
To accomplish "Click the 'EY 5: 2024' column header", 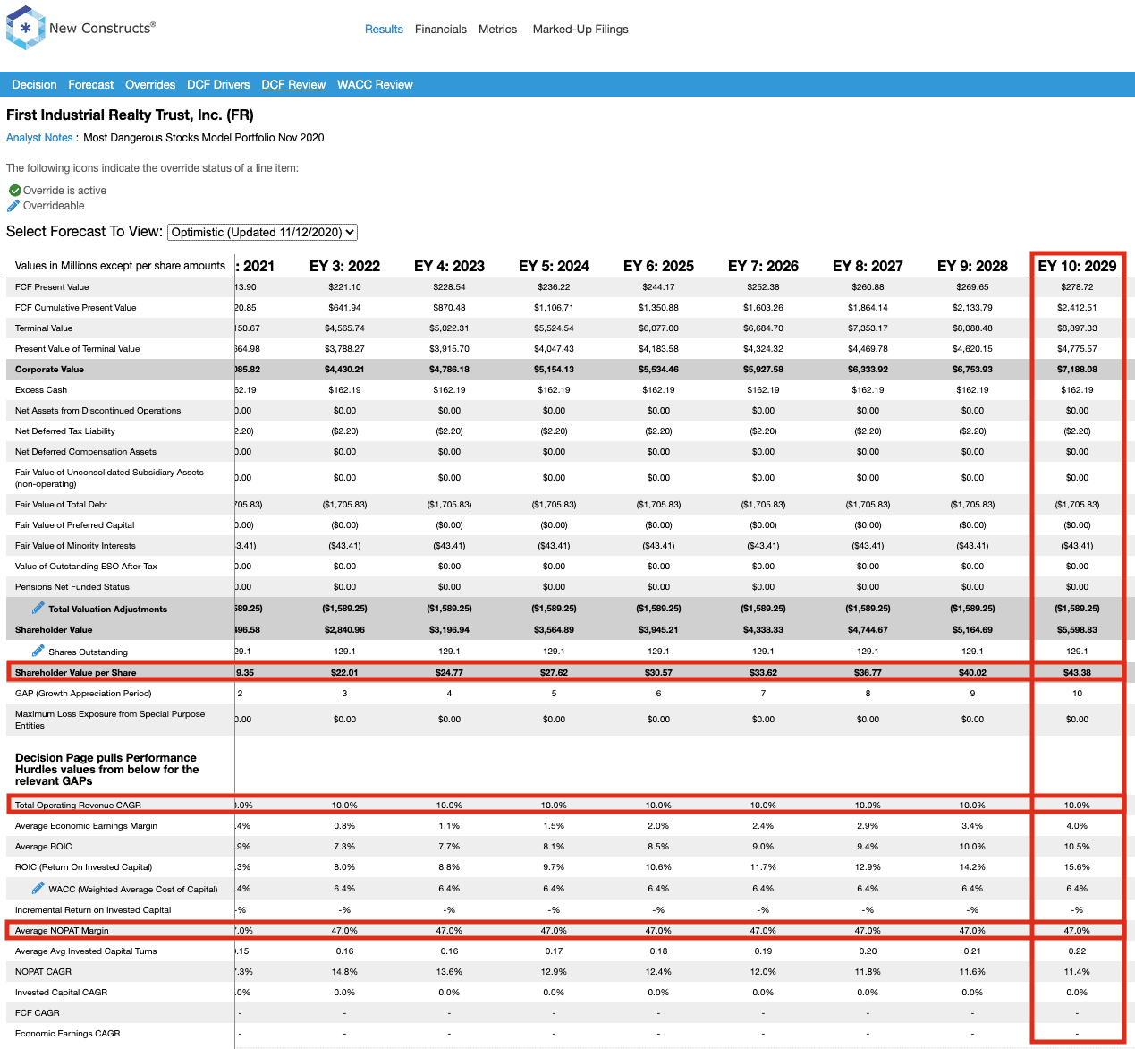I will point(554,266).
